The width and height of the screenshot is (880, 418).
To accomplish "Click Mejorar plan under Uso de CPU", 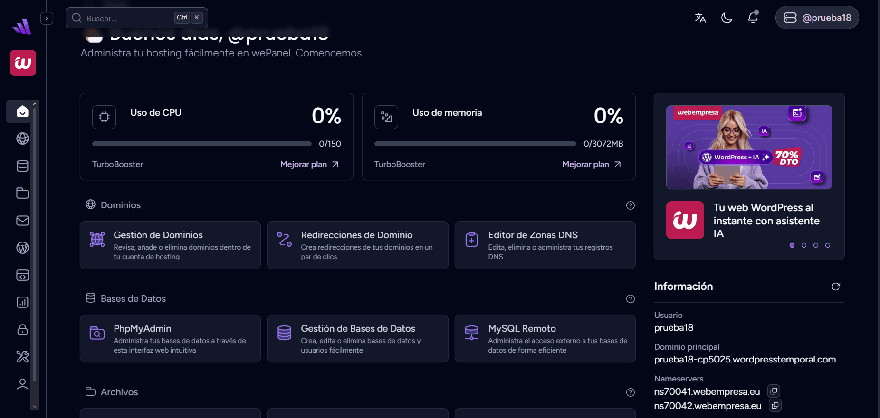I will (309, 164).
